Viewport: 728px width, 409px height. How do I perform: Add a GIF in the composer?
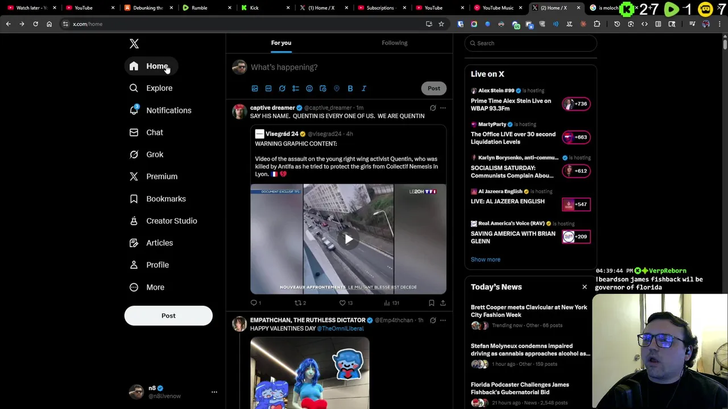(268, 89)
